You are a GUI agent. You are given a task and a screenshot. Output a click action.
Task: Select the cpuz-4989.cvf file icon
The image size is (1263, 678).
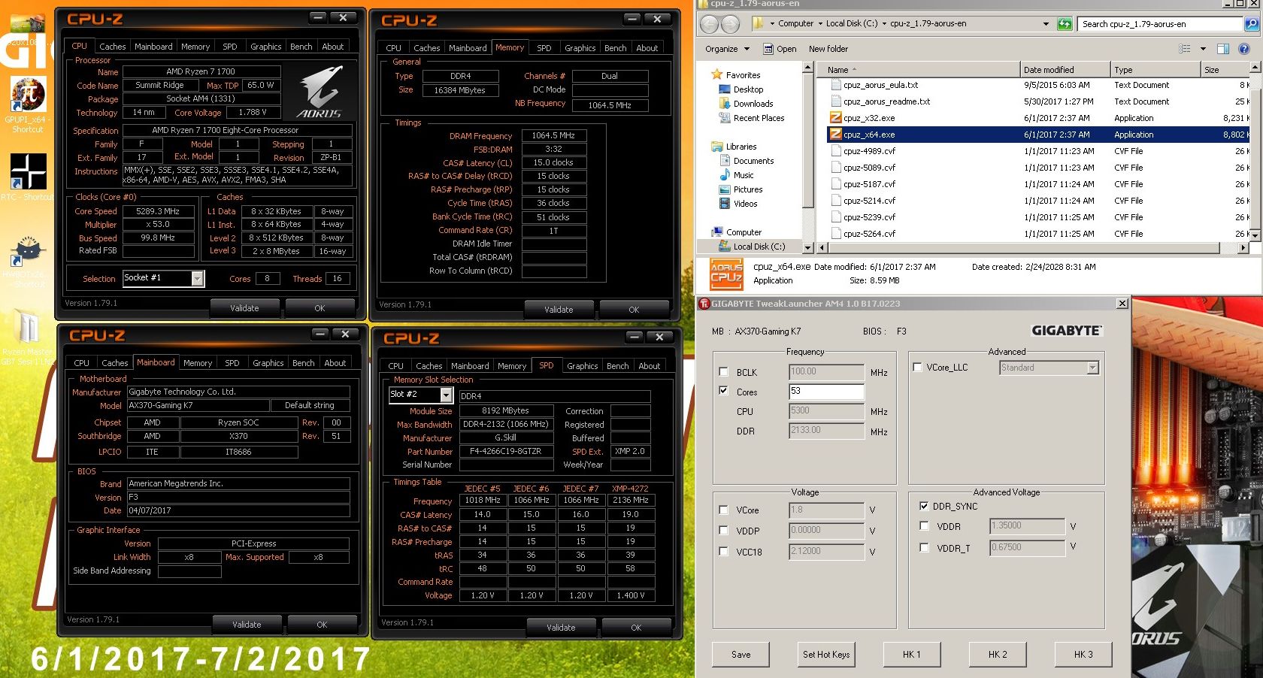tap(835, 151)
